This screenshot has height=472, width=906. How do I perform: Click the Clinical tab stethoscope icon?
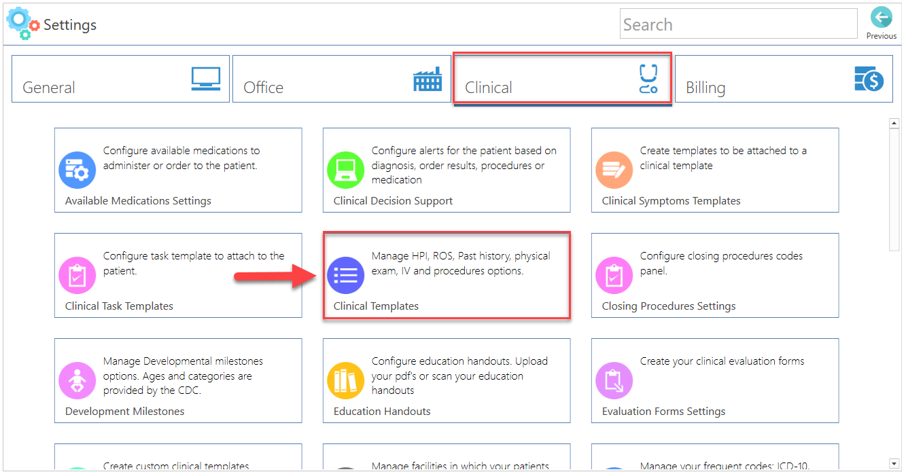click(x=648, y=79)
